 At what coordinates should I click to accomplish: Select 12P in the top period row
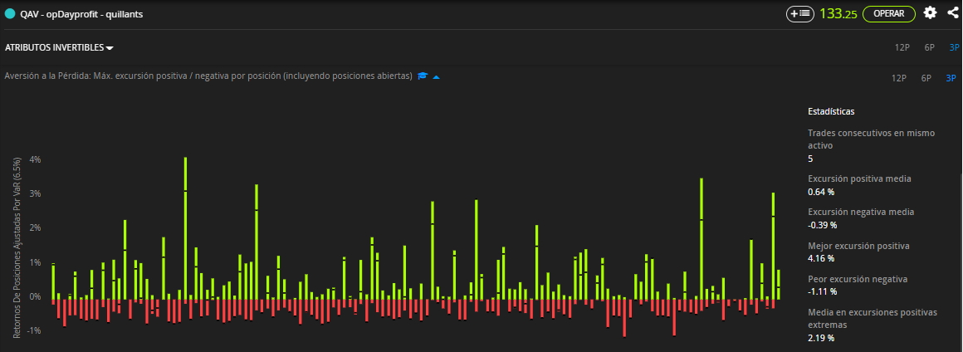point(902,48)
